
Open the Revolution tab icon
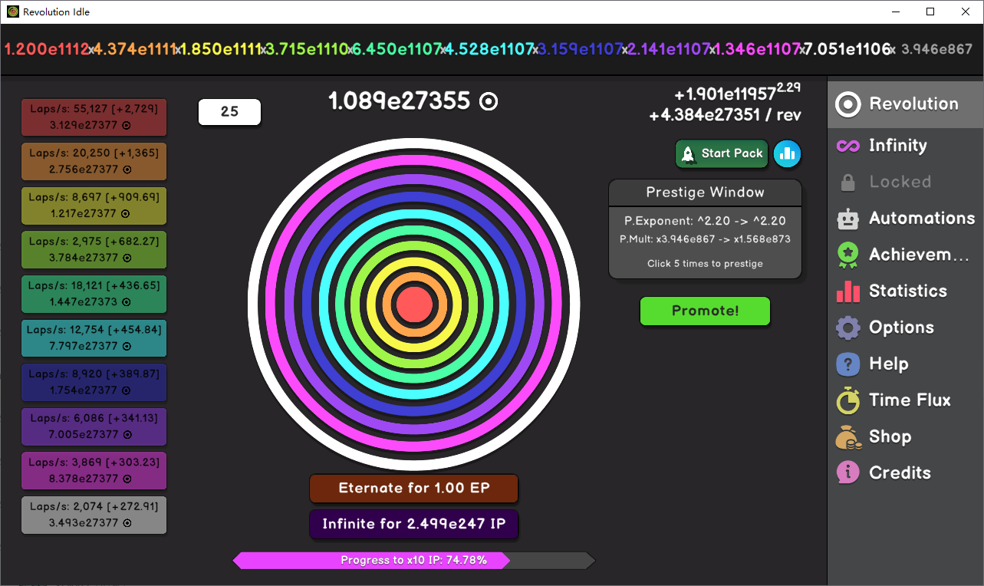[x=847, y=104]
